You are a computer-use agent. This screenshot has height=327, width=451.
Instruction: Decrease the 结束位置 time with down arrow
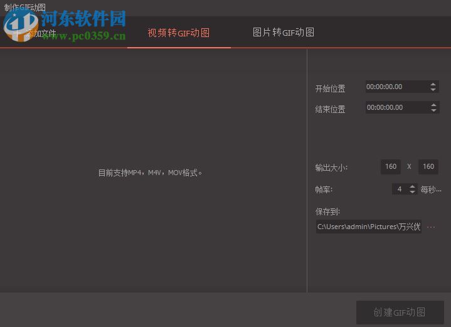point(433,110)
